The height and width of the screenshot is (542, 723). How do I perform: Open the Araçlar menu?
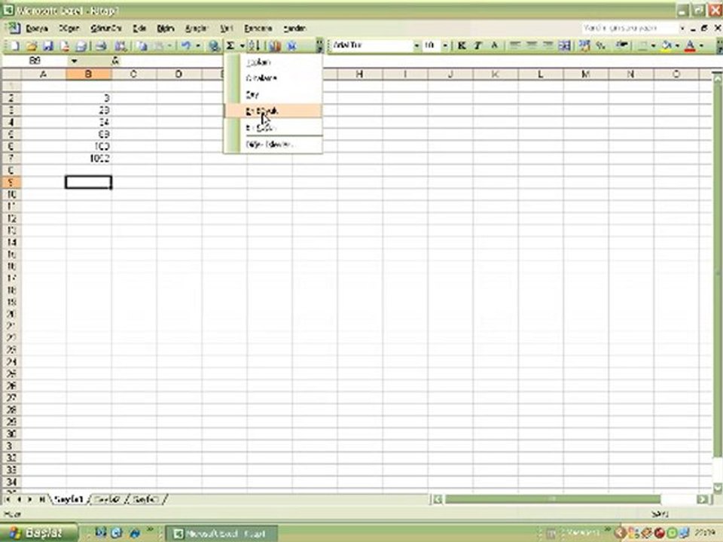point(197,29)
